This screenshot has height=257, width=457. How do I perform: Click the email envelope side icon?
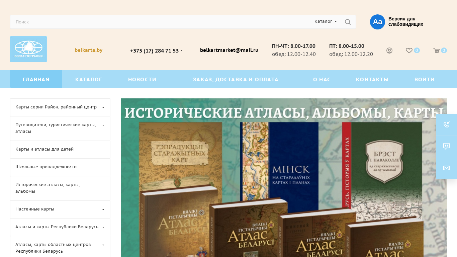(x=446, y=168)
